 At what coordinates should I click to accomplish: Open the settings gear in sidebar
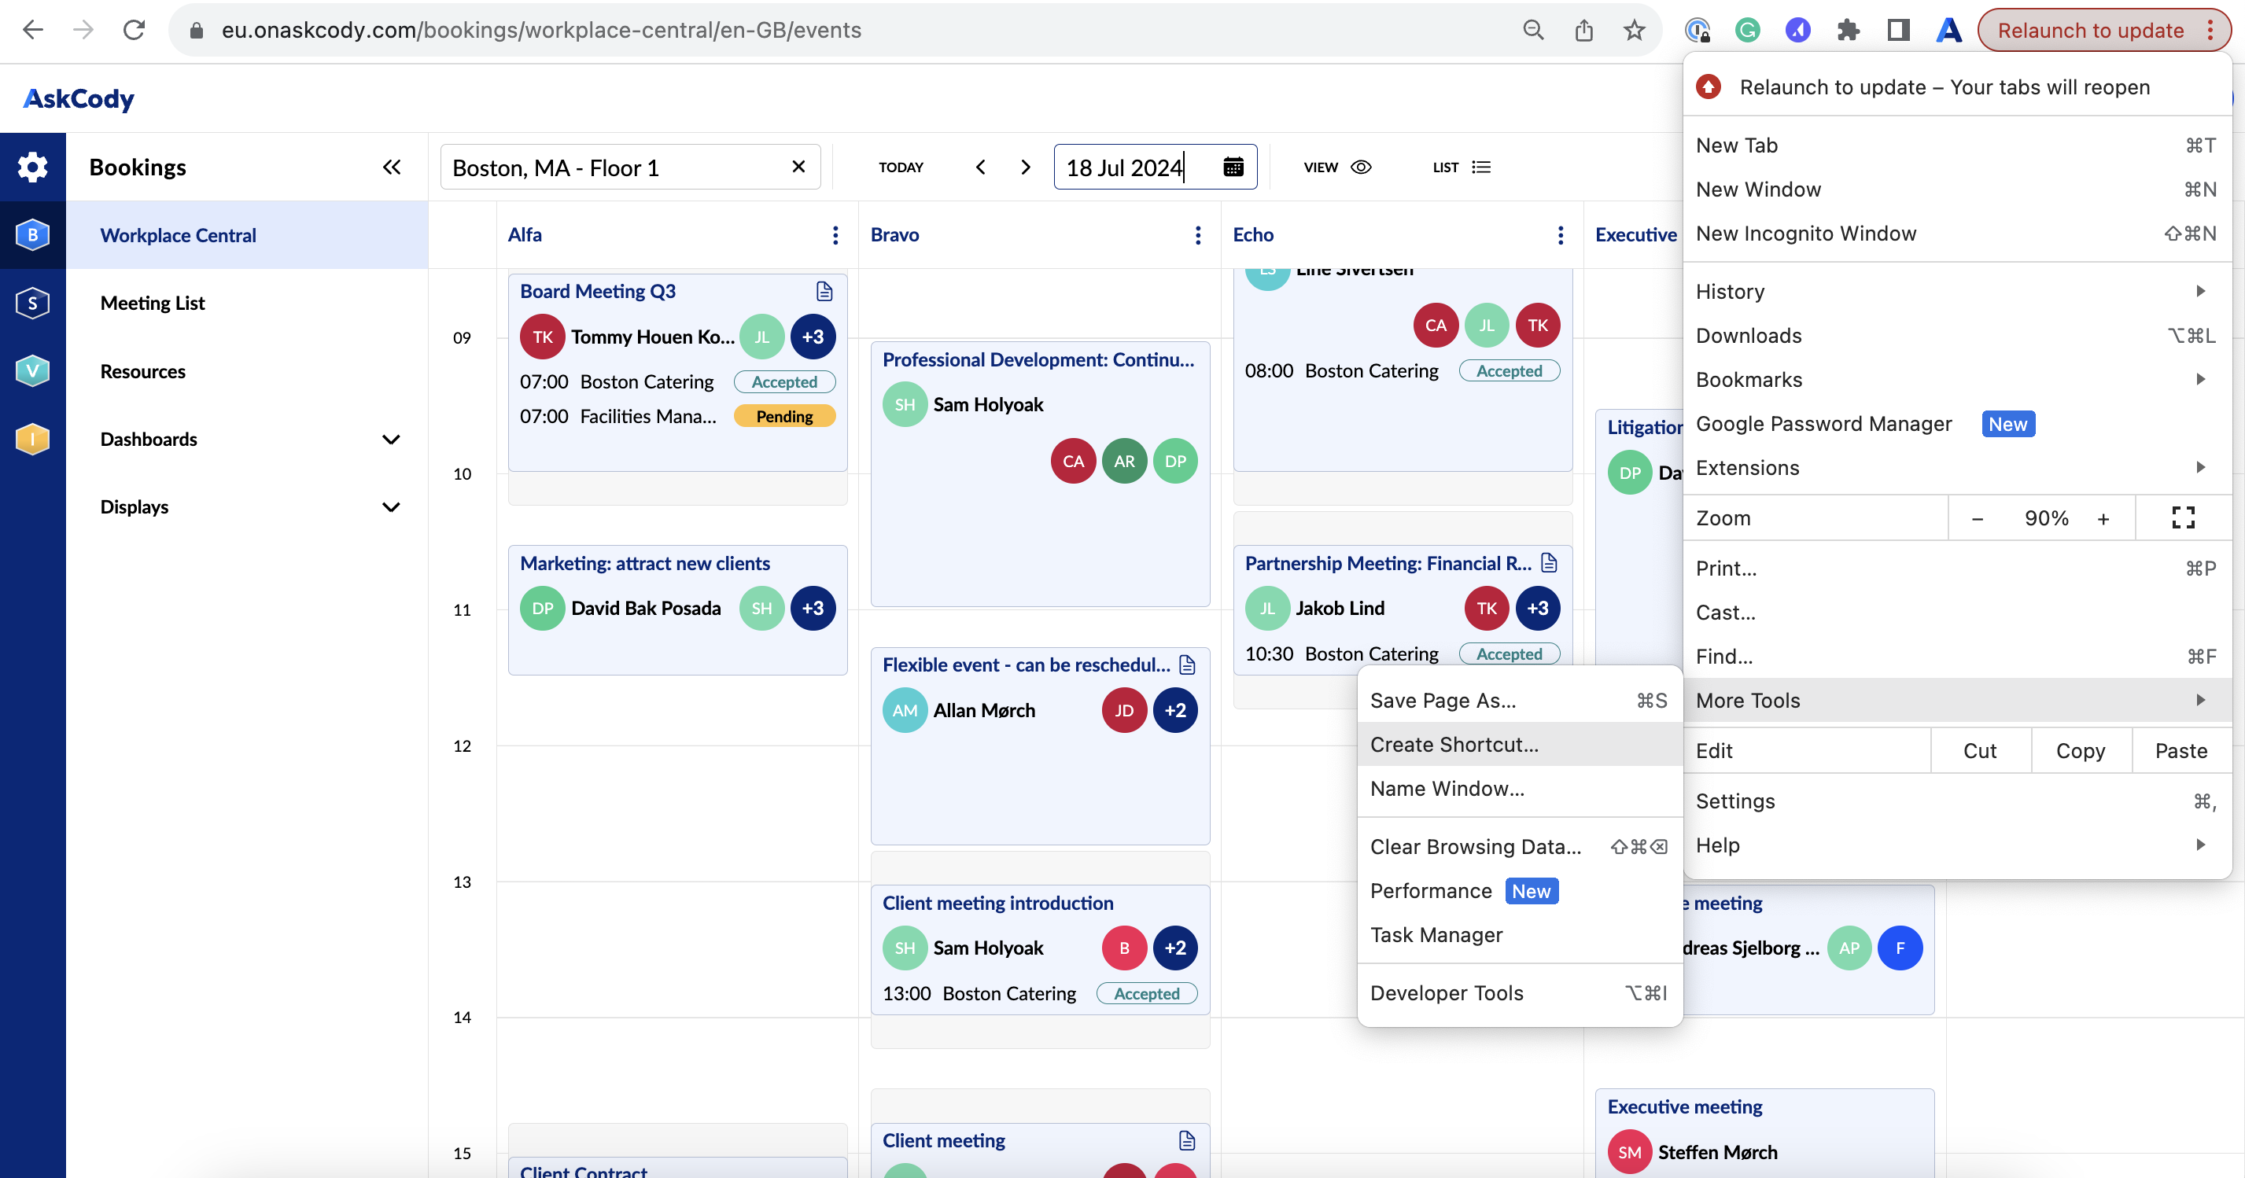coord(32,167)
